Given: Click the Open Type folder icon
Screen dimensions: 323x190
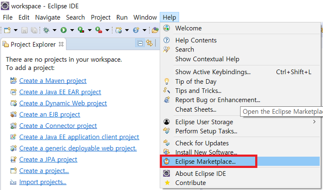Looking at the screenshot, I should point(156,30).
